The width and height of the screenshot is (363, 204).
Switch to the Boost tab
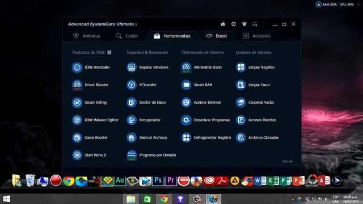point(216,36)
